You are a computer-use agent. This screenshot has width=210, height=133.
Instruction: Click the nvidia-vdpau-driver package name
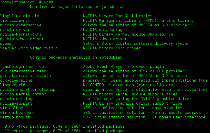22,39
